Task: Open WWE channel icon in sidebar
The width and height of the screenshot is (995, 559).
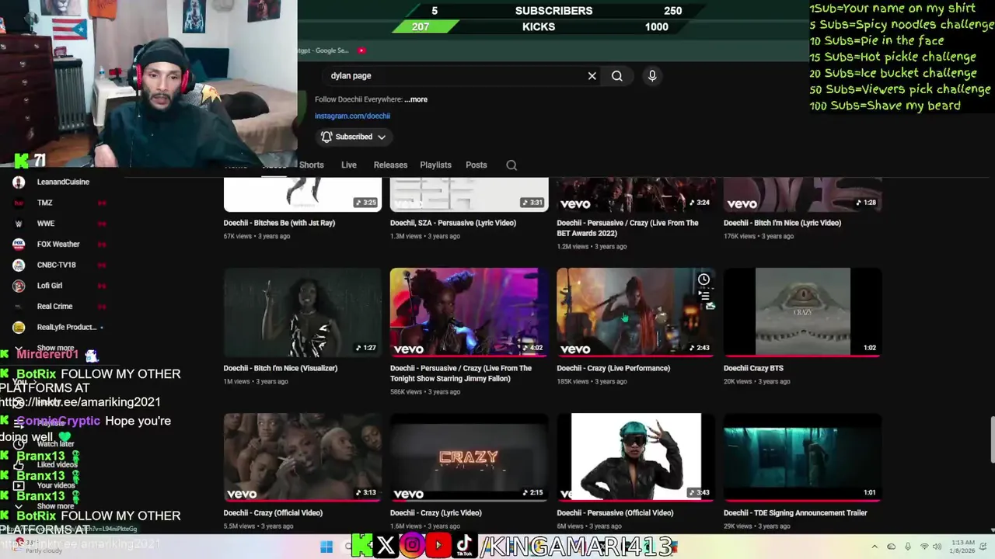Action: point(19,224)
